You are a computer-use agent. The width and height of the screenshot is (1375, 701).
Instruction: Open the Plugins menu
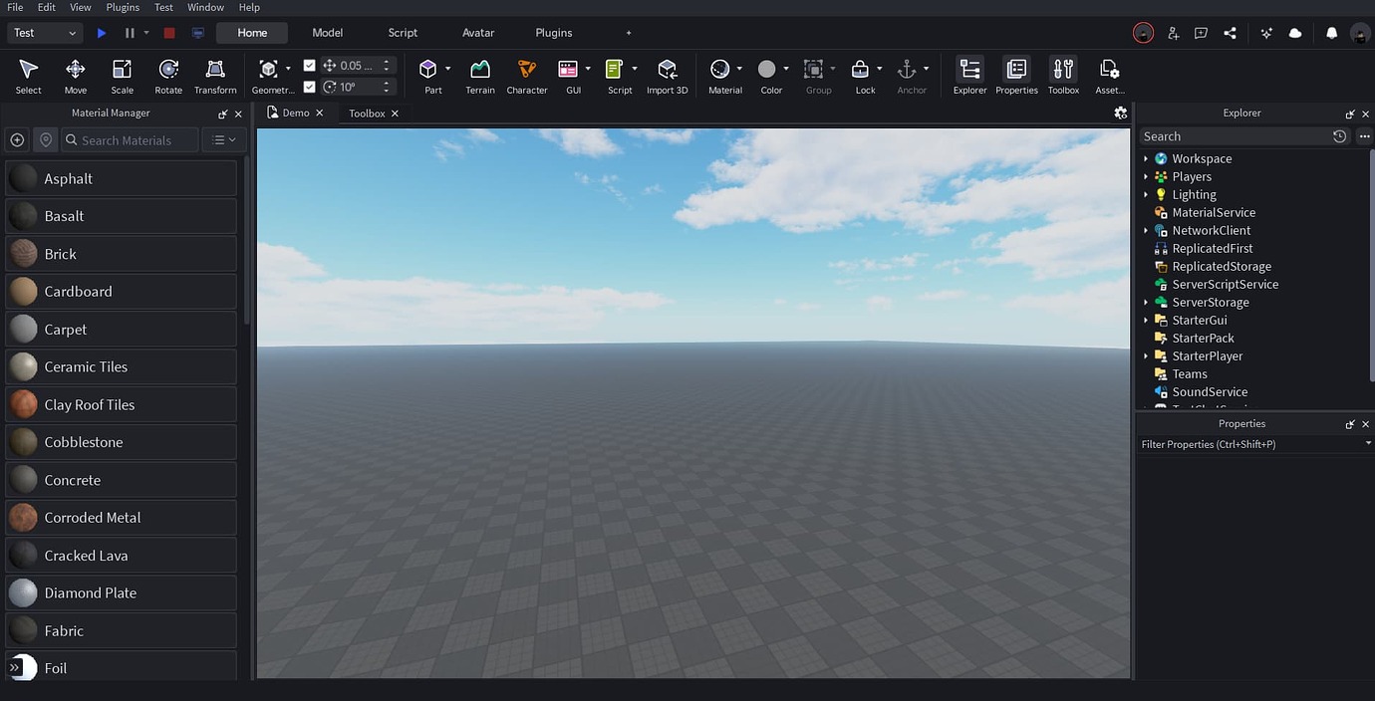(122, 7)
